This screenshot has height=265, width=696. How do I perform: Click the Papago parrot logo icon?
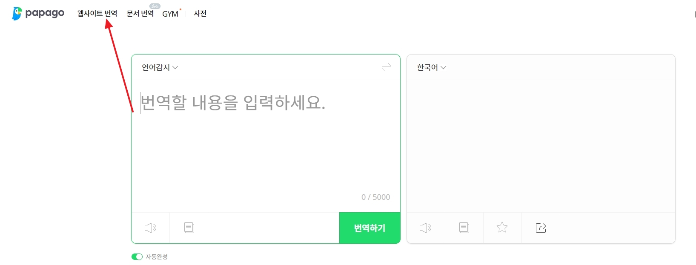point(16,13)
